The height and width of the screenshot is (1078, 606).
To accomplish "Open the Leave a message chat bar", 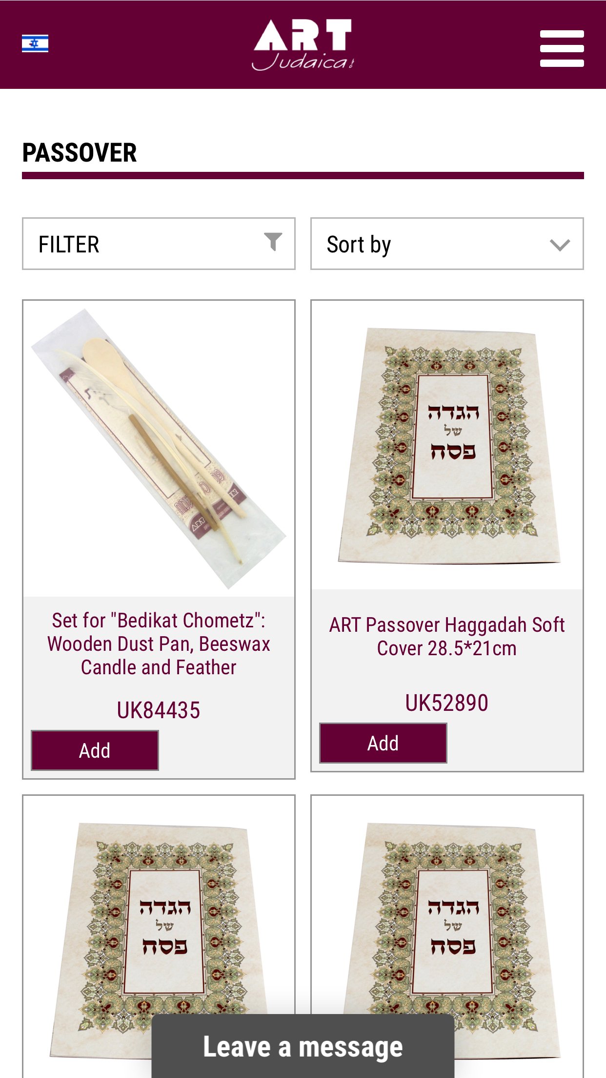I will [303, 1047].
